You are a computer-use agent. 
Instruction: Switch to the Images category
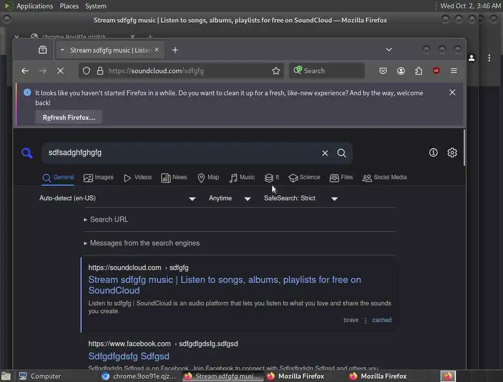point(98,177)
